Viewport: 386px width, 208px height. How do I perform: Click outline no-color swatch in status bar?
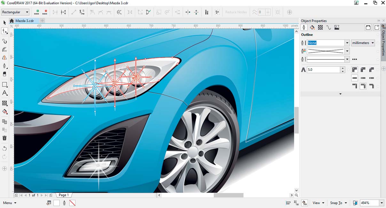(72, 203)
